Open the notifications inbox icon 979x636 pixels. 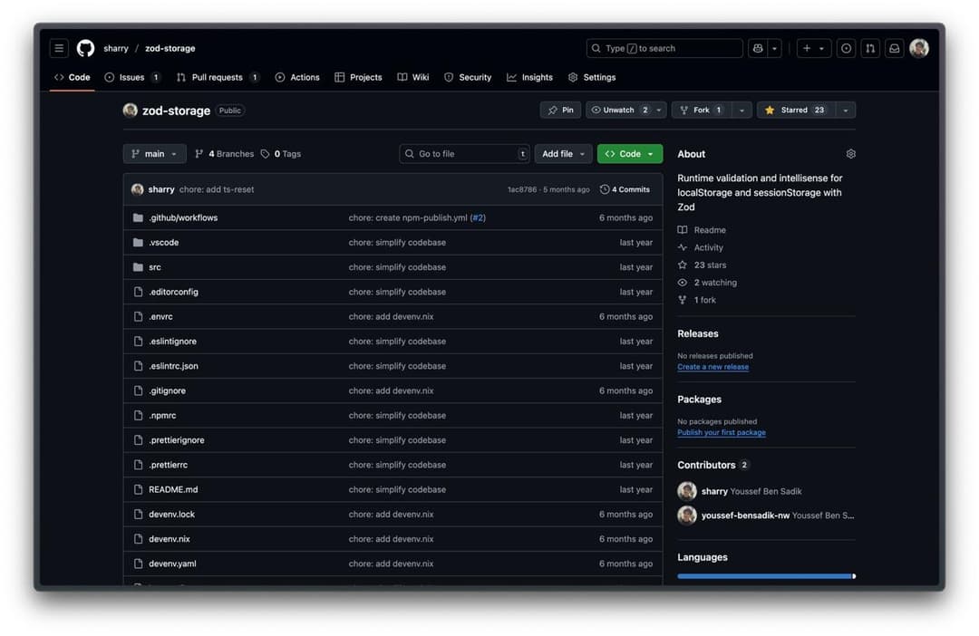click(x=894, y=49)
